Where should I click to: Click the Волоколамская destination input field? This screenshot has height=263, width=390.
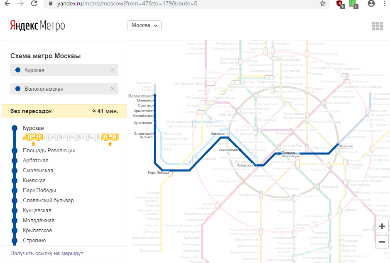coord(62,89)
